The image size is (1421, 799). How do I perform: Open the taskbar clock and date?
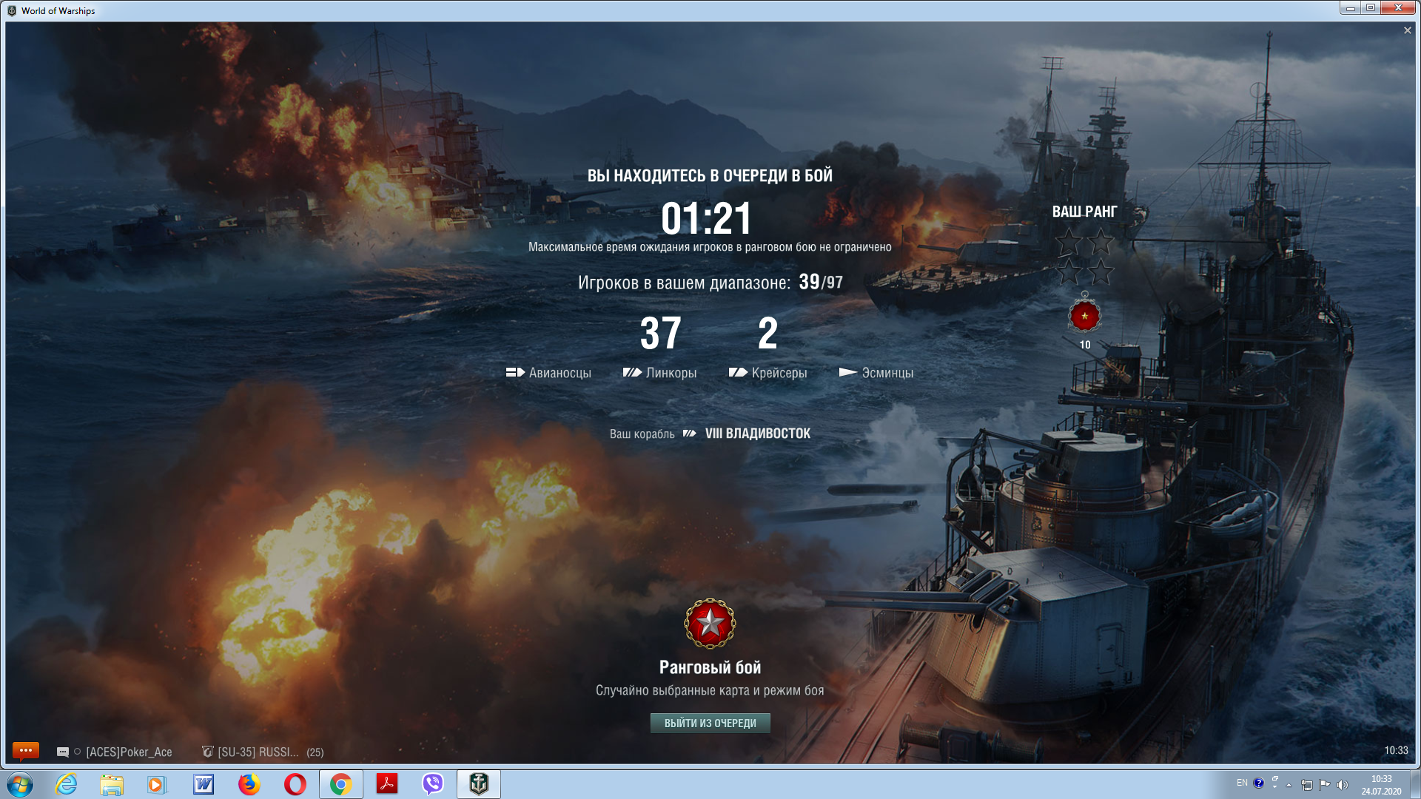[x=1381, y=785]
